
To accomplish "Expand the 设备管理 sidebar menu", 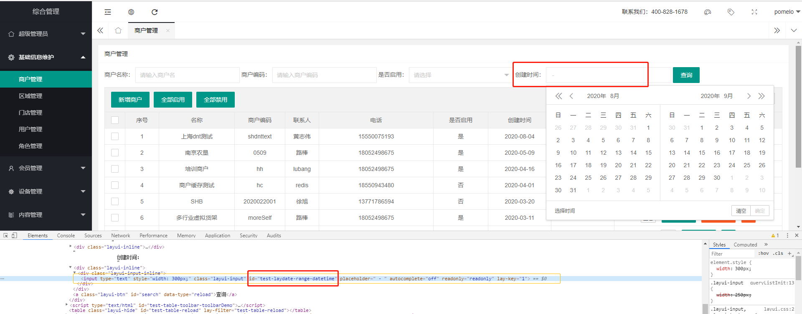I will click(x=46, y=191).
